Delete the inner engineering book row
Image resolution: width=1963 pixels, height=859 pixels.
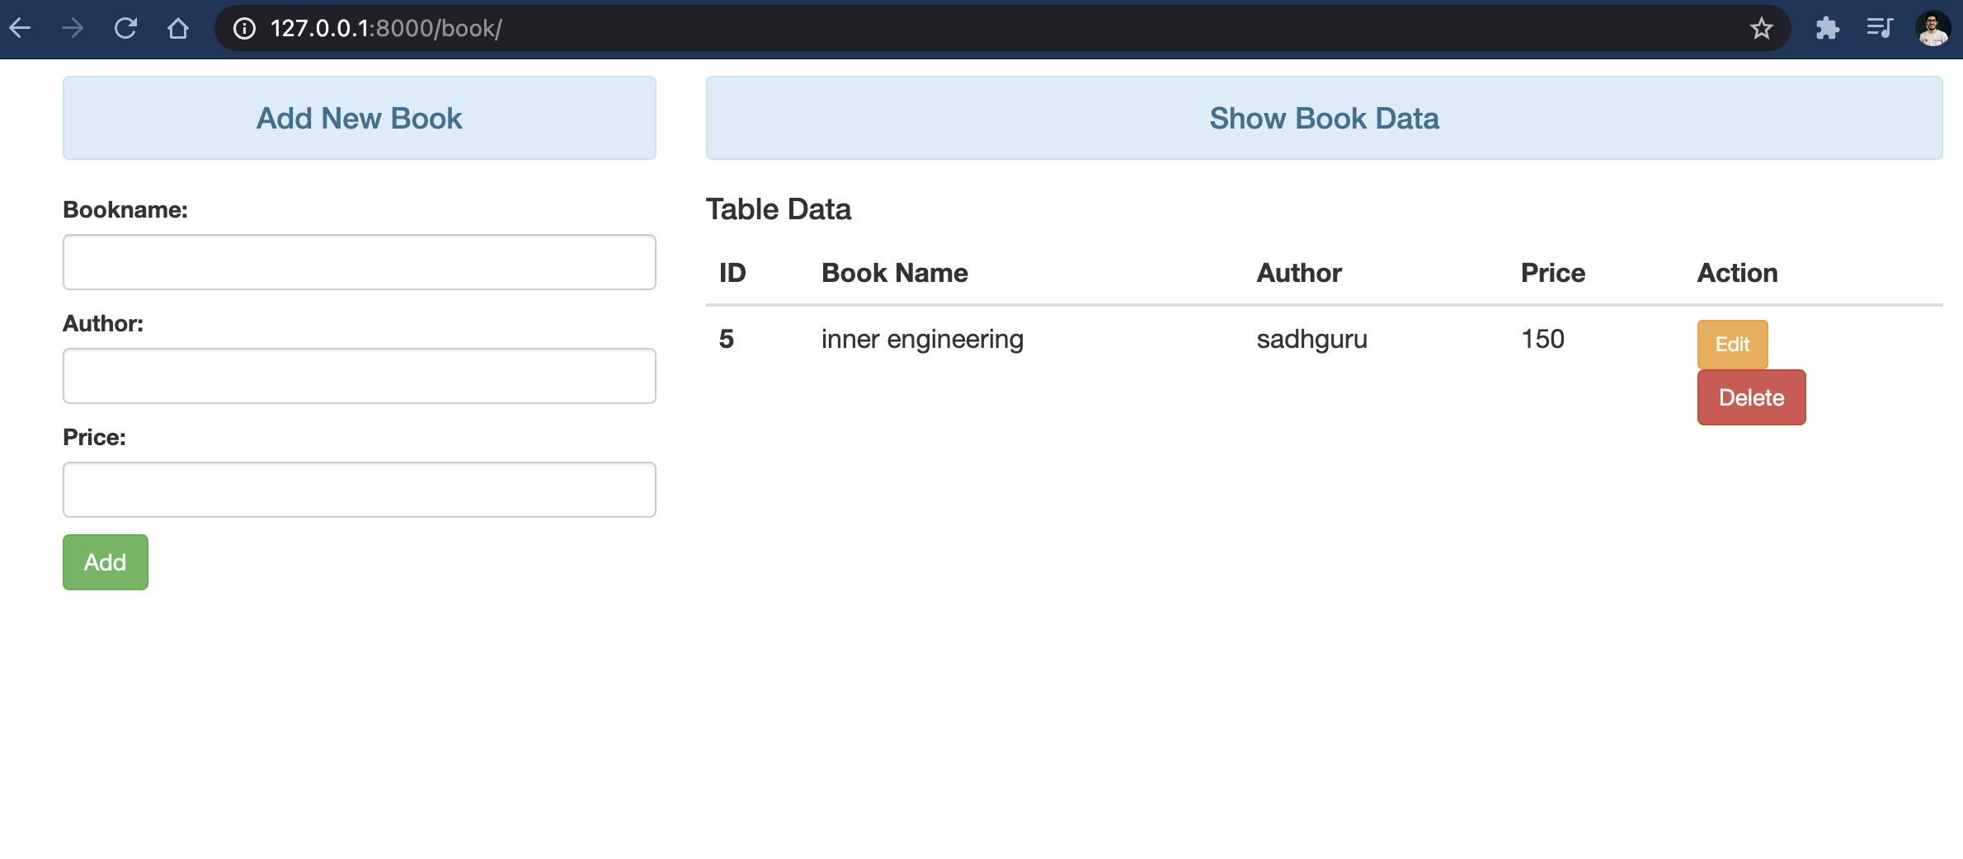[x=1751, y=397]
